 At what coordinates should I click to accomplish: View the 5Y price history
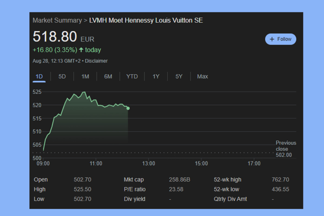pos(178,77)
